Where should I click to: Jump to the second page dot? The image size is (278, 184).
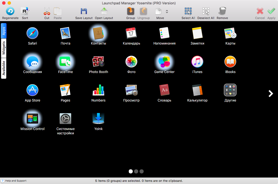(136, 171)
